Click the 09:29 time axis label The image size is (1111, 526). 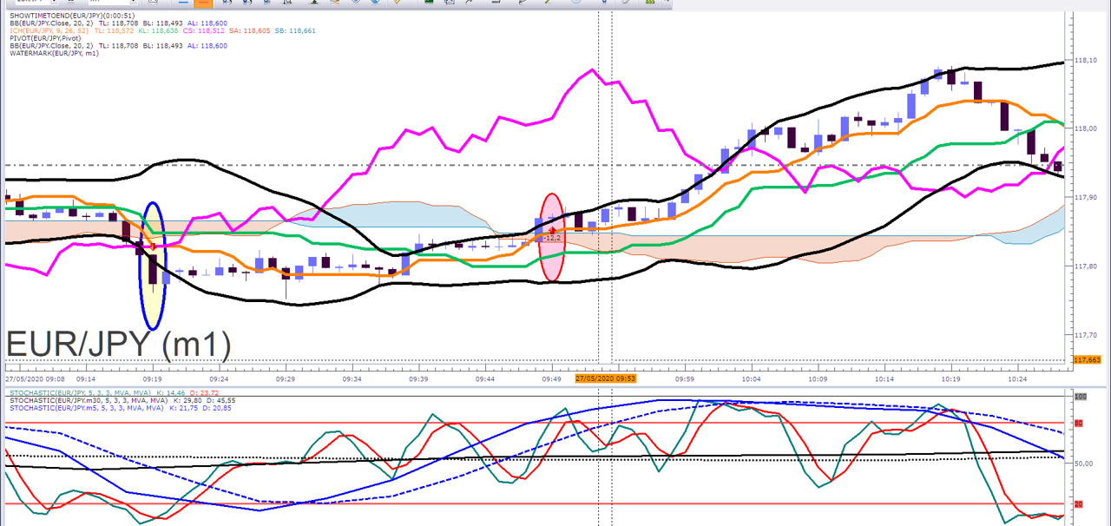(x=285, y=378)
